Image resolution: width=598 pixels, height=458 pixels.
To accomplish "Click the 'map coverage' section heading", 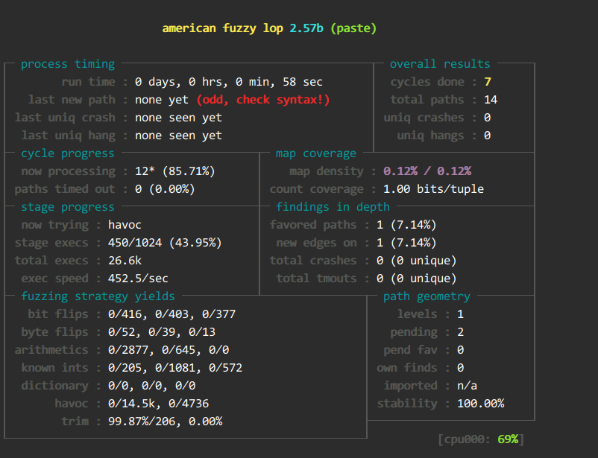I will [316, 153].
